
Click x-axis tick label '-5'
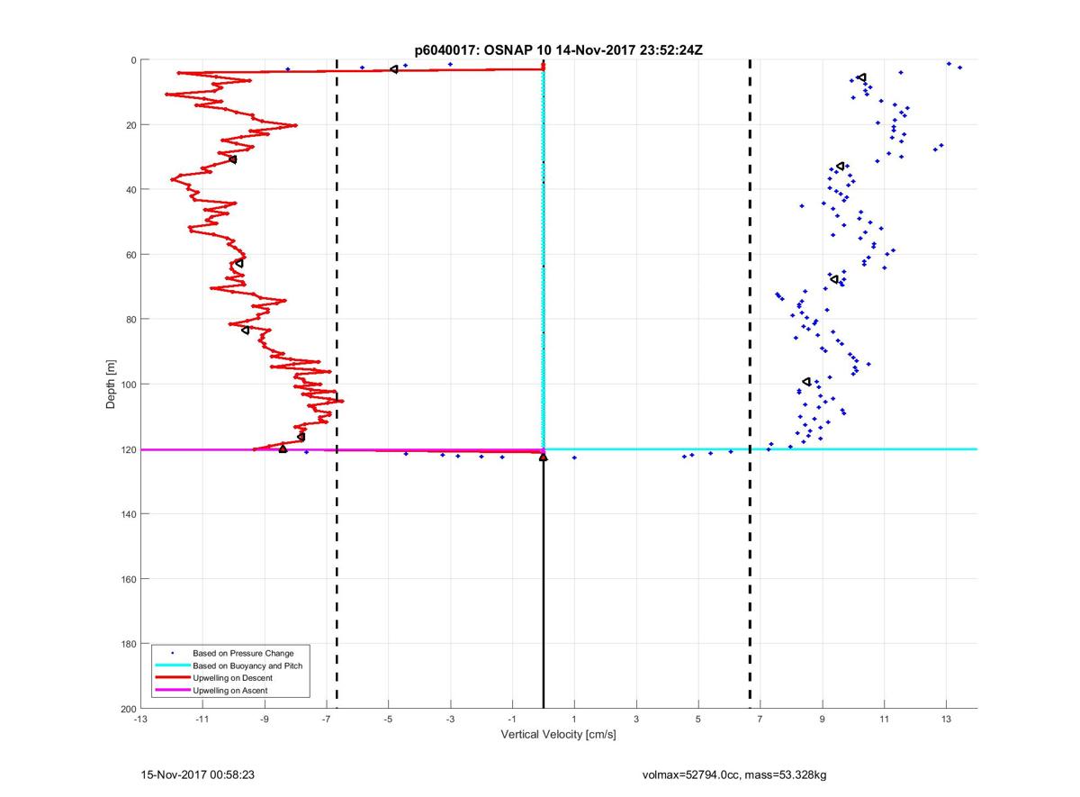[x=388, y=720]
